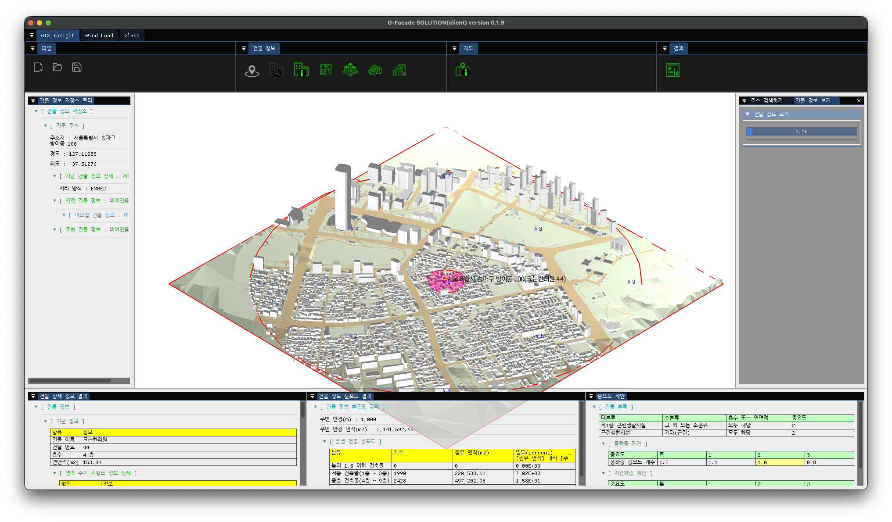
Task: Click the 0.10 value slider
Action: 801,132
